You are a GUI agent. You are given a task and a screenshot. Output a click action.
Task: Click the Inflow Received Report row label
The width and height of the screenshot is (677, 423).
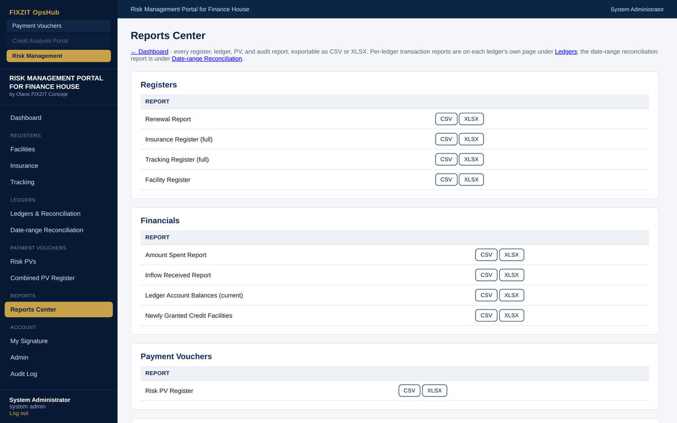[x=178, y=275]
